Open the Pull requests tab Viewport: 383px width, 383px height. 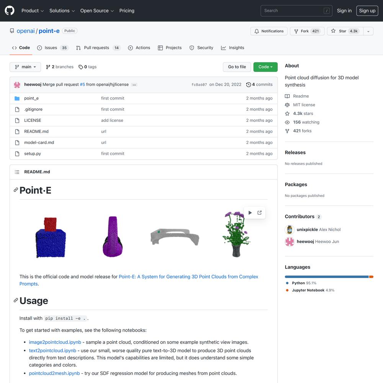click(98, 48)
